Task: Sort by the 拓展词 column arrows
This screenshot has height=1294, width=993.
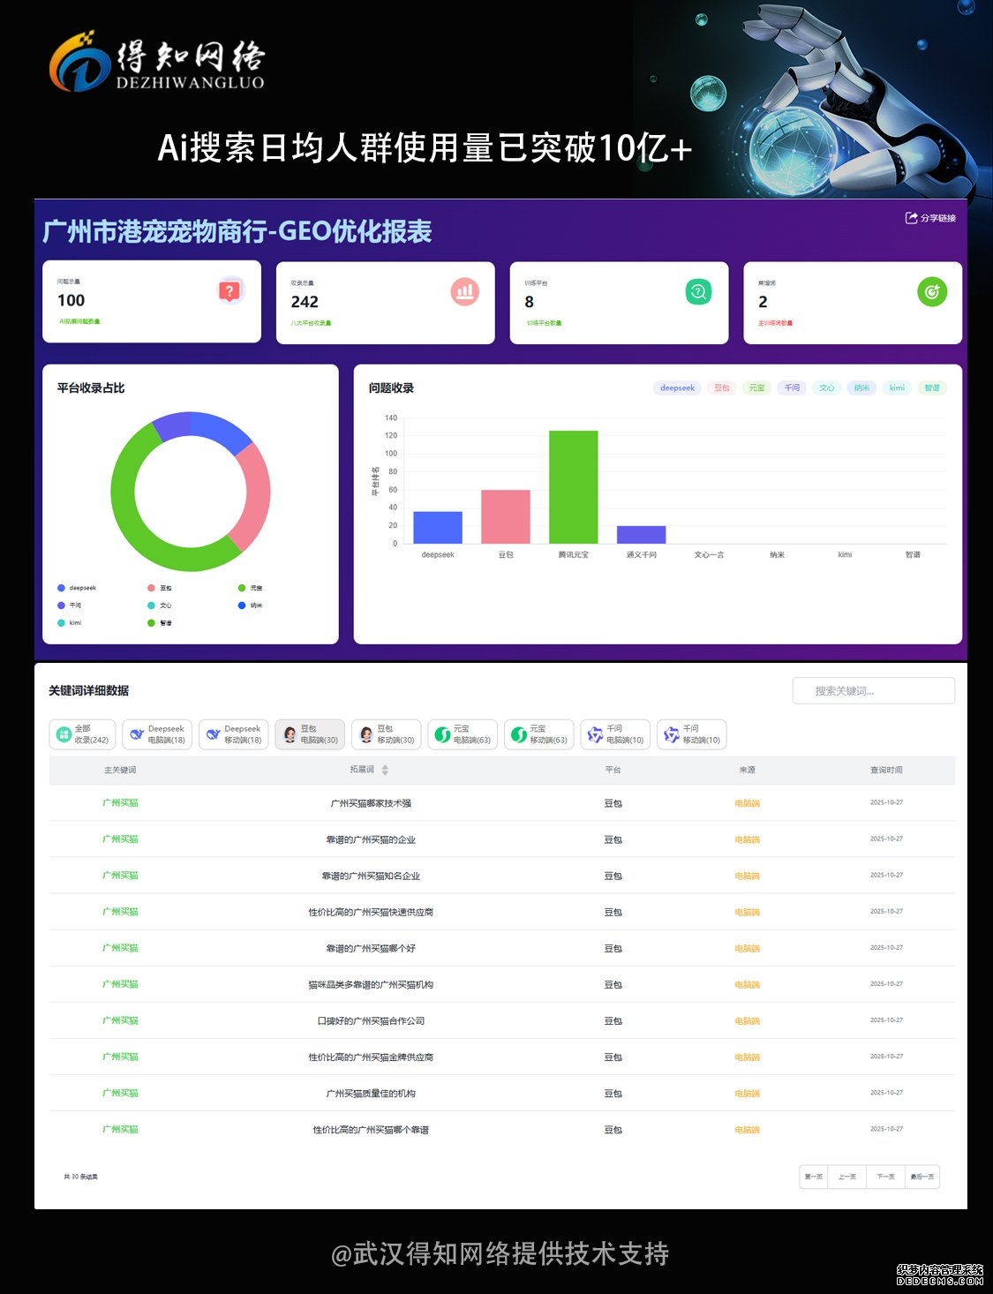Action: pyautogui.click(x=385, y=771)
